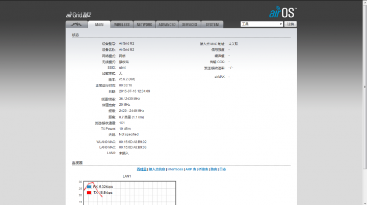Open the 吞吐量 throughput link

point(142,169)
